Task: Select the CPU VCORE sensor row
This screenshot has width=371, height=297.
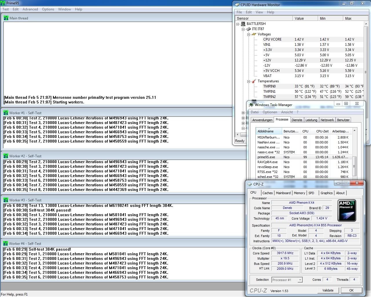Action: click(312, 39)
